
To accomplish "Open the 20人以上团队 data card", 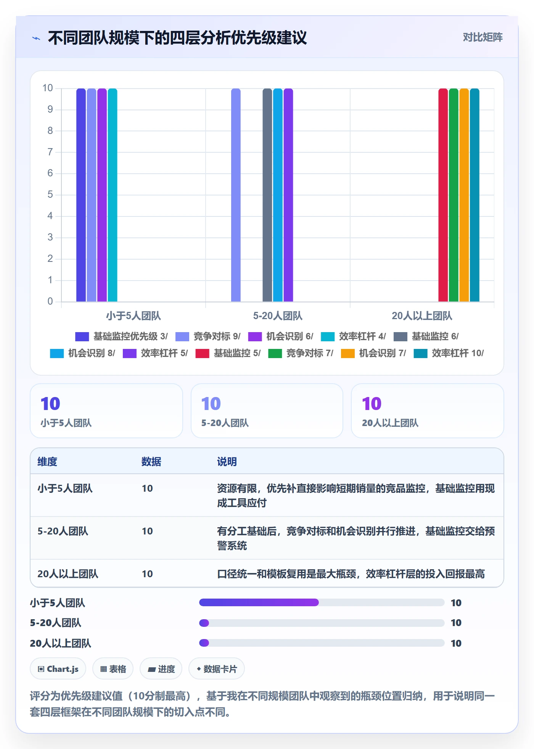I will coord(428,411).
